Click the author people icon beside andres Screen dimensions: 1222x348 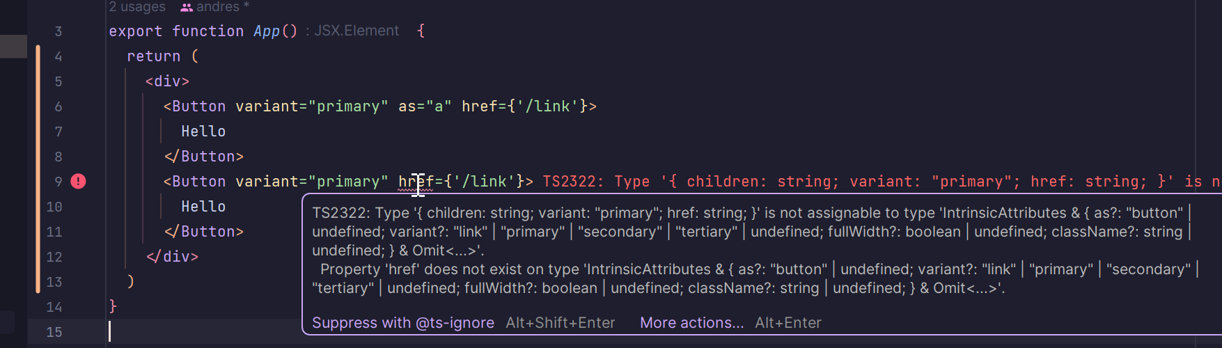tap(187, 8)
